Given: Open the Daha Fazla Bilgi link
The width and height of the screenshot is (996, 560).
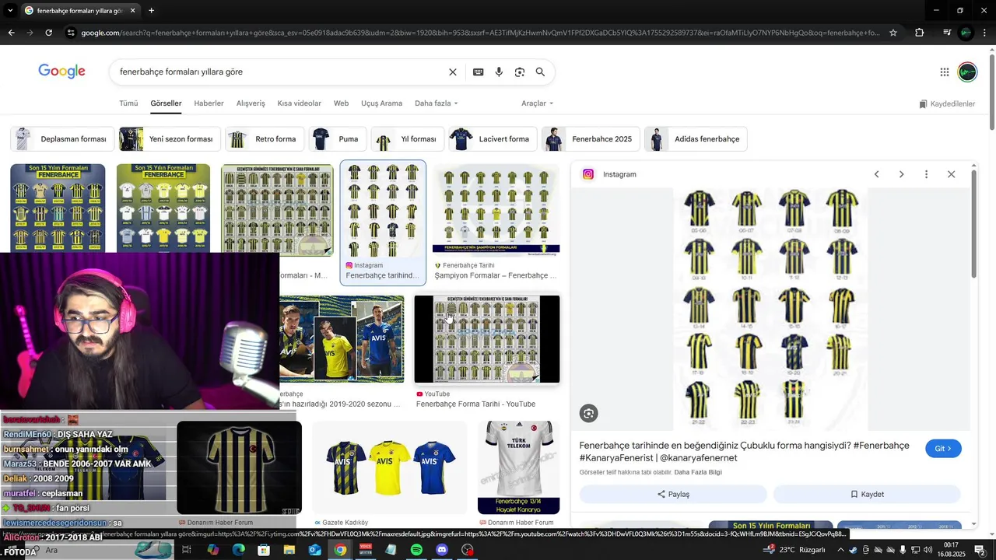Looking at the screenshot, I should (x=698, y=472).
